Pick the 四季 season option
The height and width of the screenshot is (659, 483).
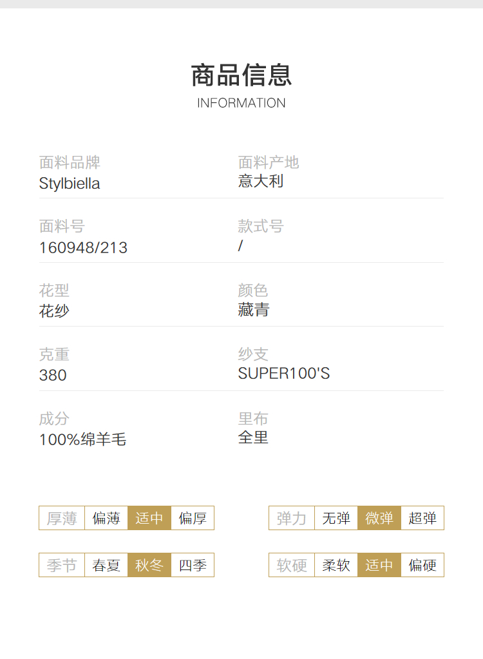point(193,565)
